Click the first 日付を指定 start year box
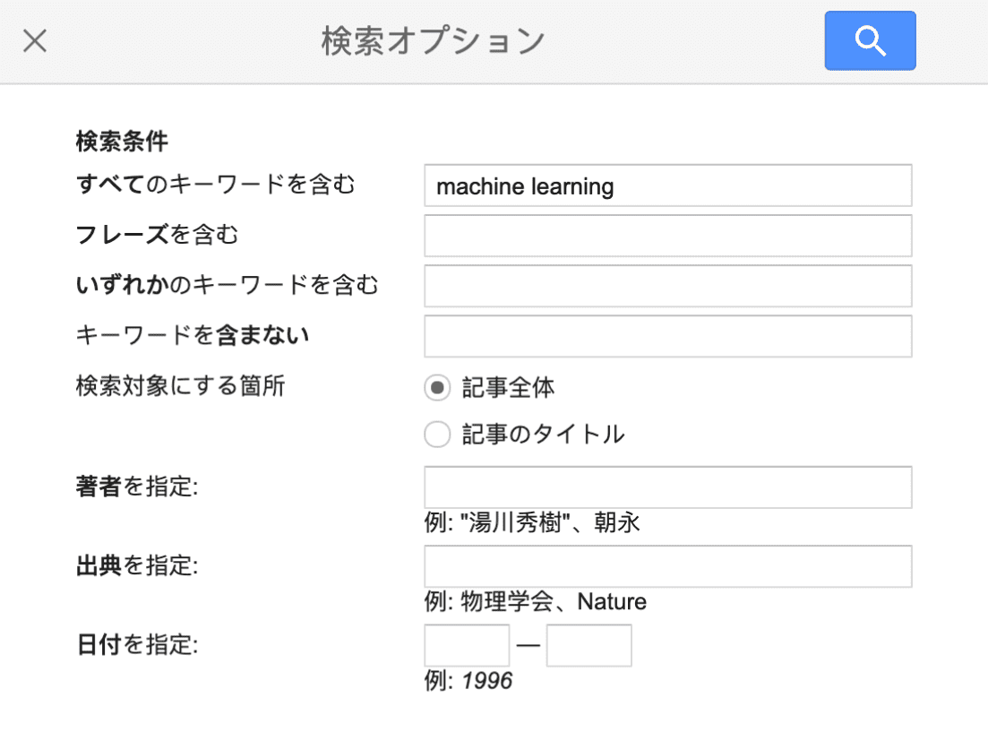 [467, 645]
